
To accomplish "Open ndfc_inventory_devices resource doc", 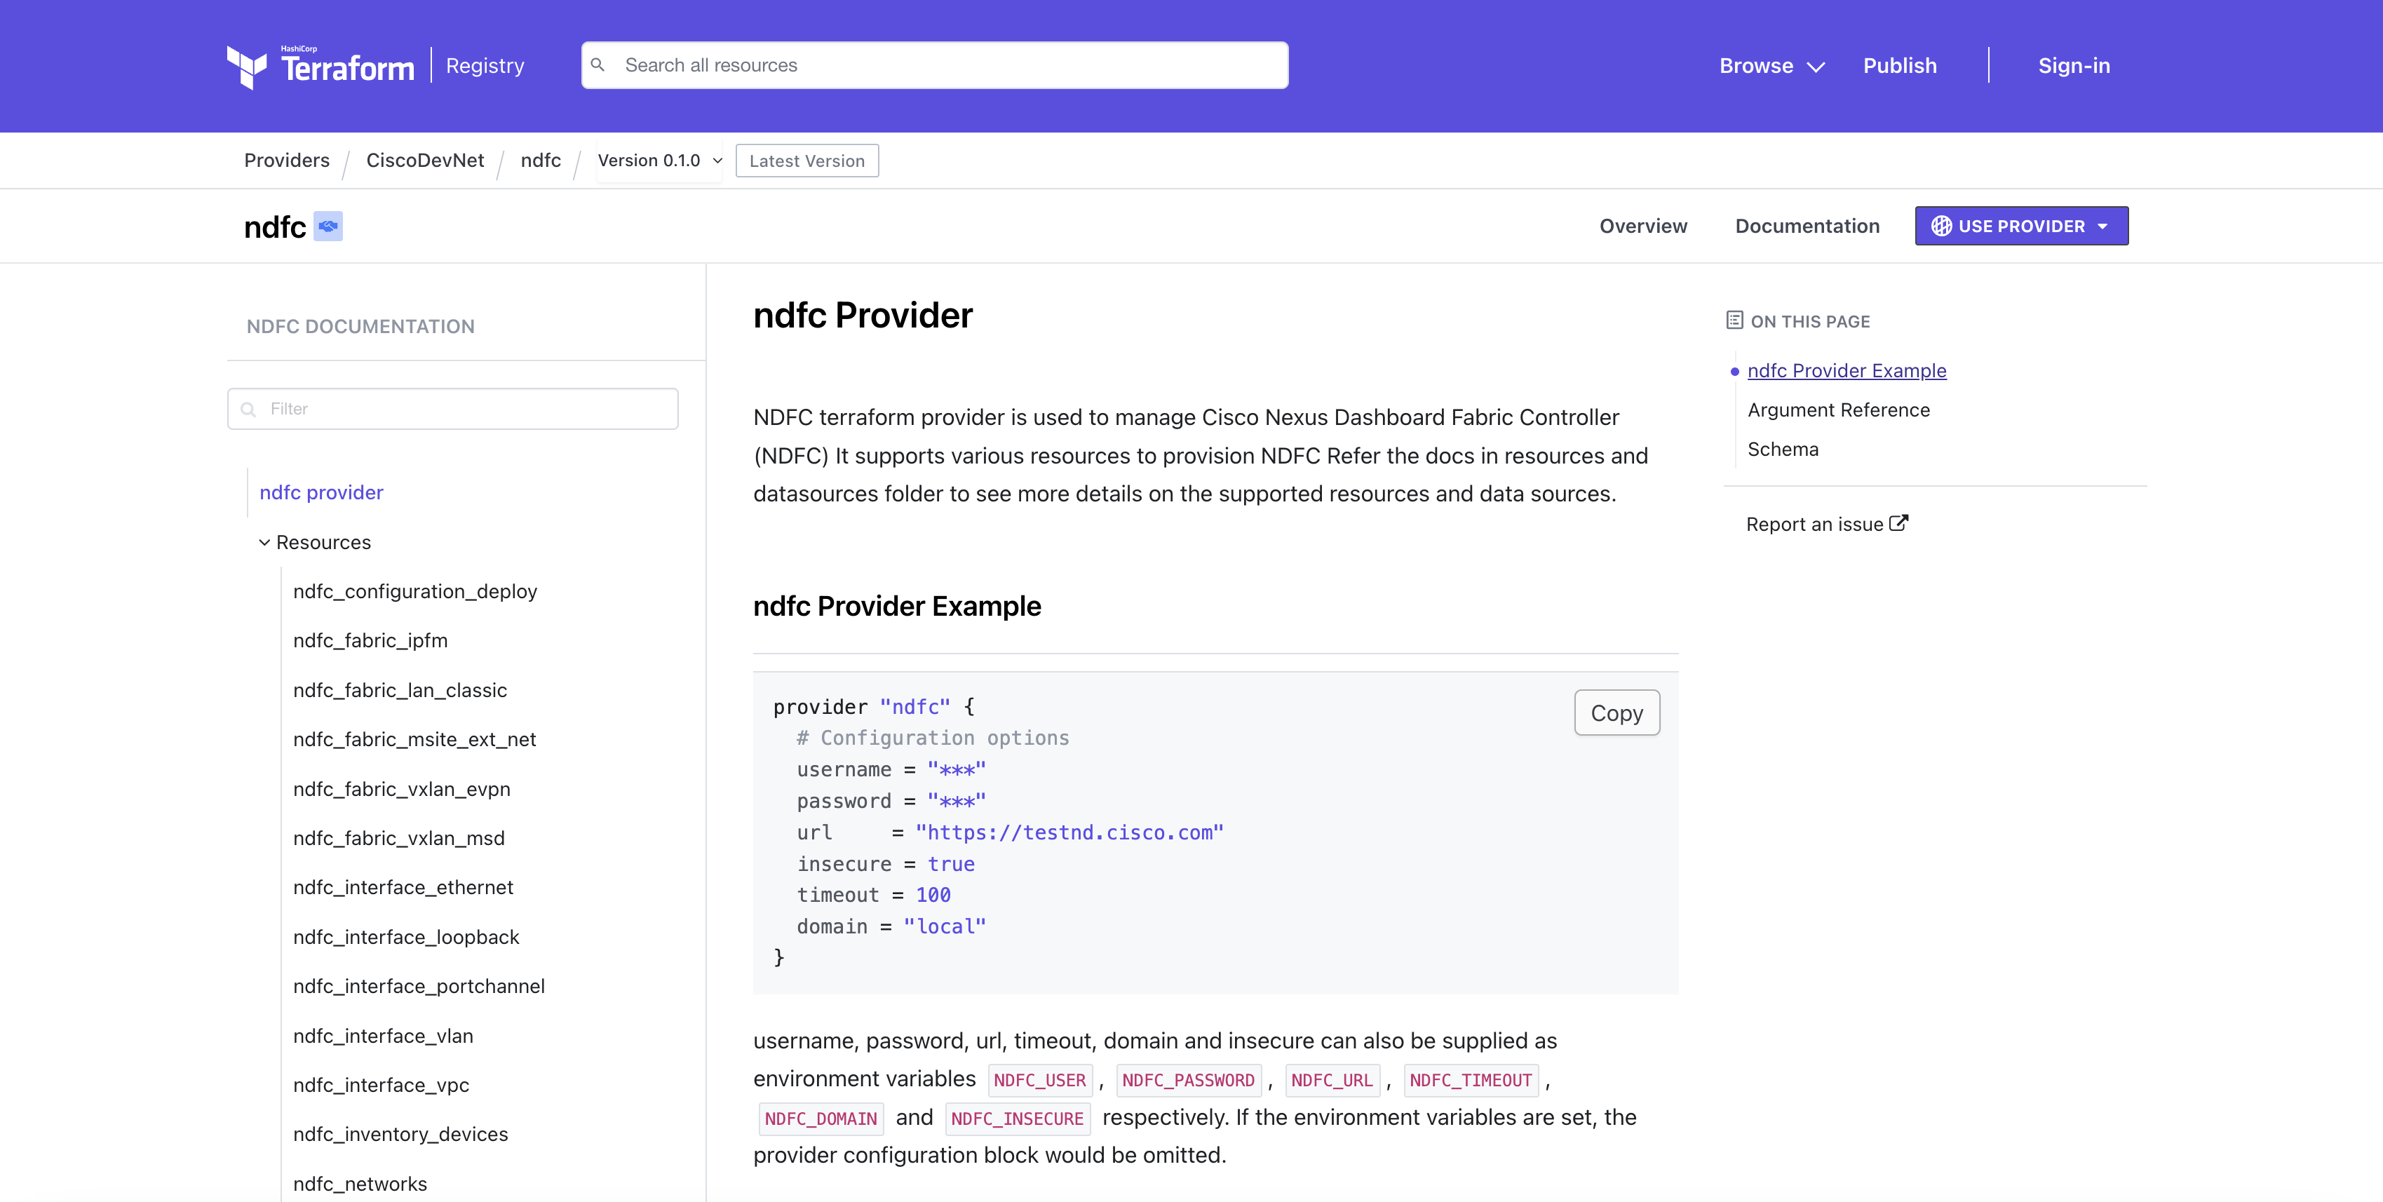I will pos(400,1135).
